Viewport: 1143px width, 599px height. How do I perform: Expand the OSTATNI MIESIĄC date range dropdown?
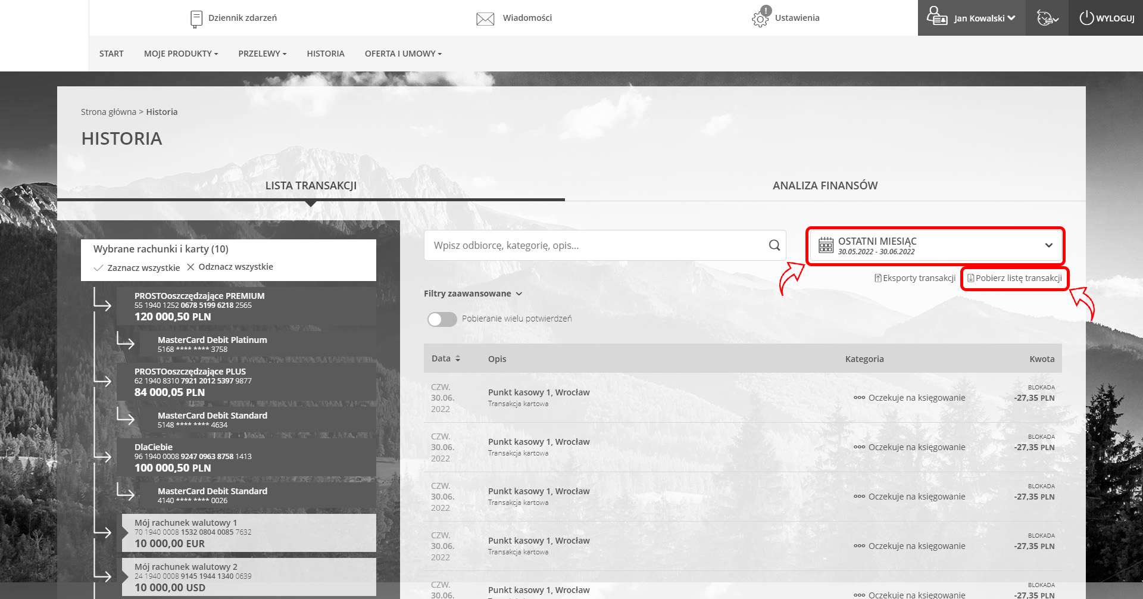(1048, 245)
